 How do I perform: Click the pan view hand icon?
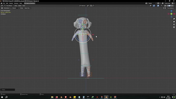(x=174, y=22)
